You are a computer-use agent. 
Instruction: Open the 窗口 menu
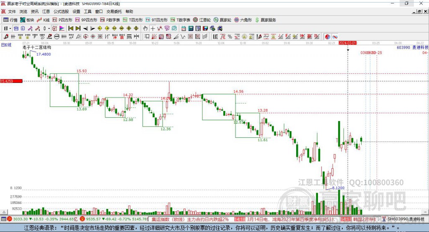coord(99,11)
